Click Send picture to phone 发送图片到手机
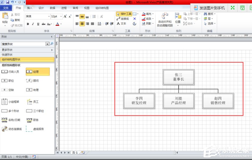The image size is (252, 160). (209, 8)
